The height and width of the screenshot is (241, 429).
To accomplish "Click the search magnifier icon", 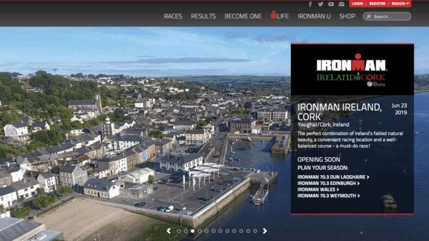I will (x=369, y=16).
